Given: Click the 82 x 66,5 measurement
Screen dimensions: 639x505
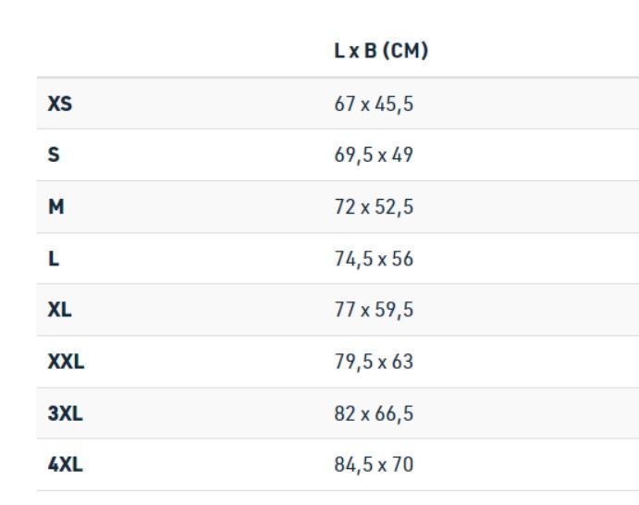Looking at the screenshot, I should [x=374, y=413].
